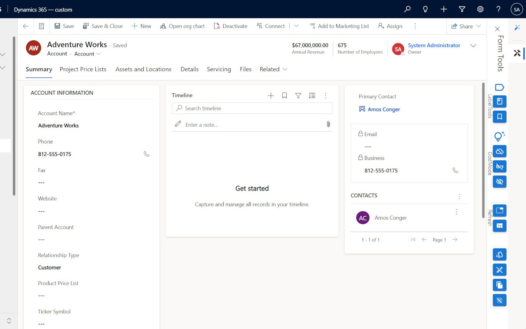Viewport: 526px width, 329px height.
Task: Call the Business phone icon
Action: click(455, 170)
